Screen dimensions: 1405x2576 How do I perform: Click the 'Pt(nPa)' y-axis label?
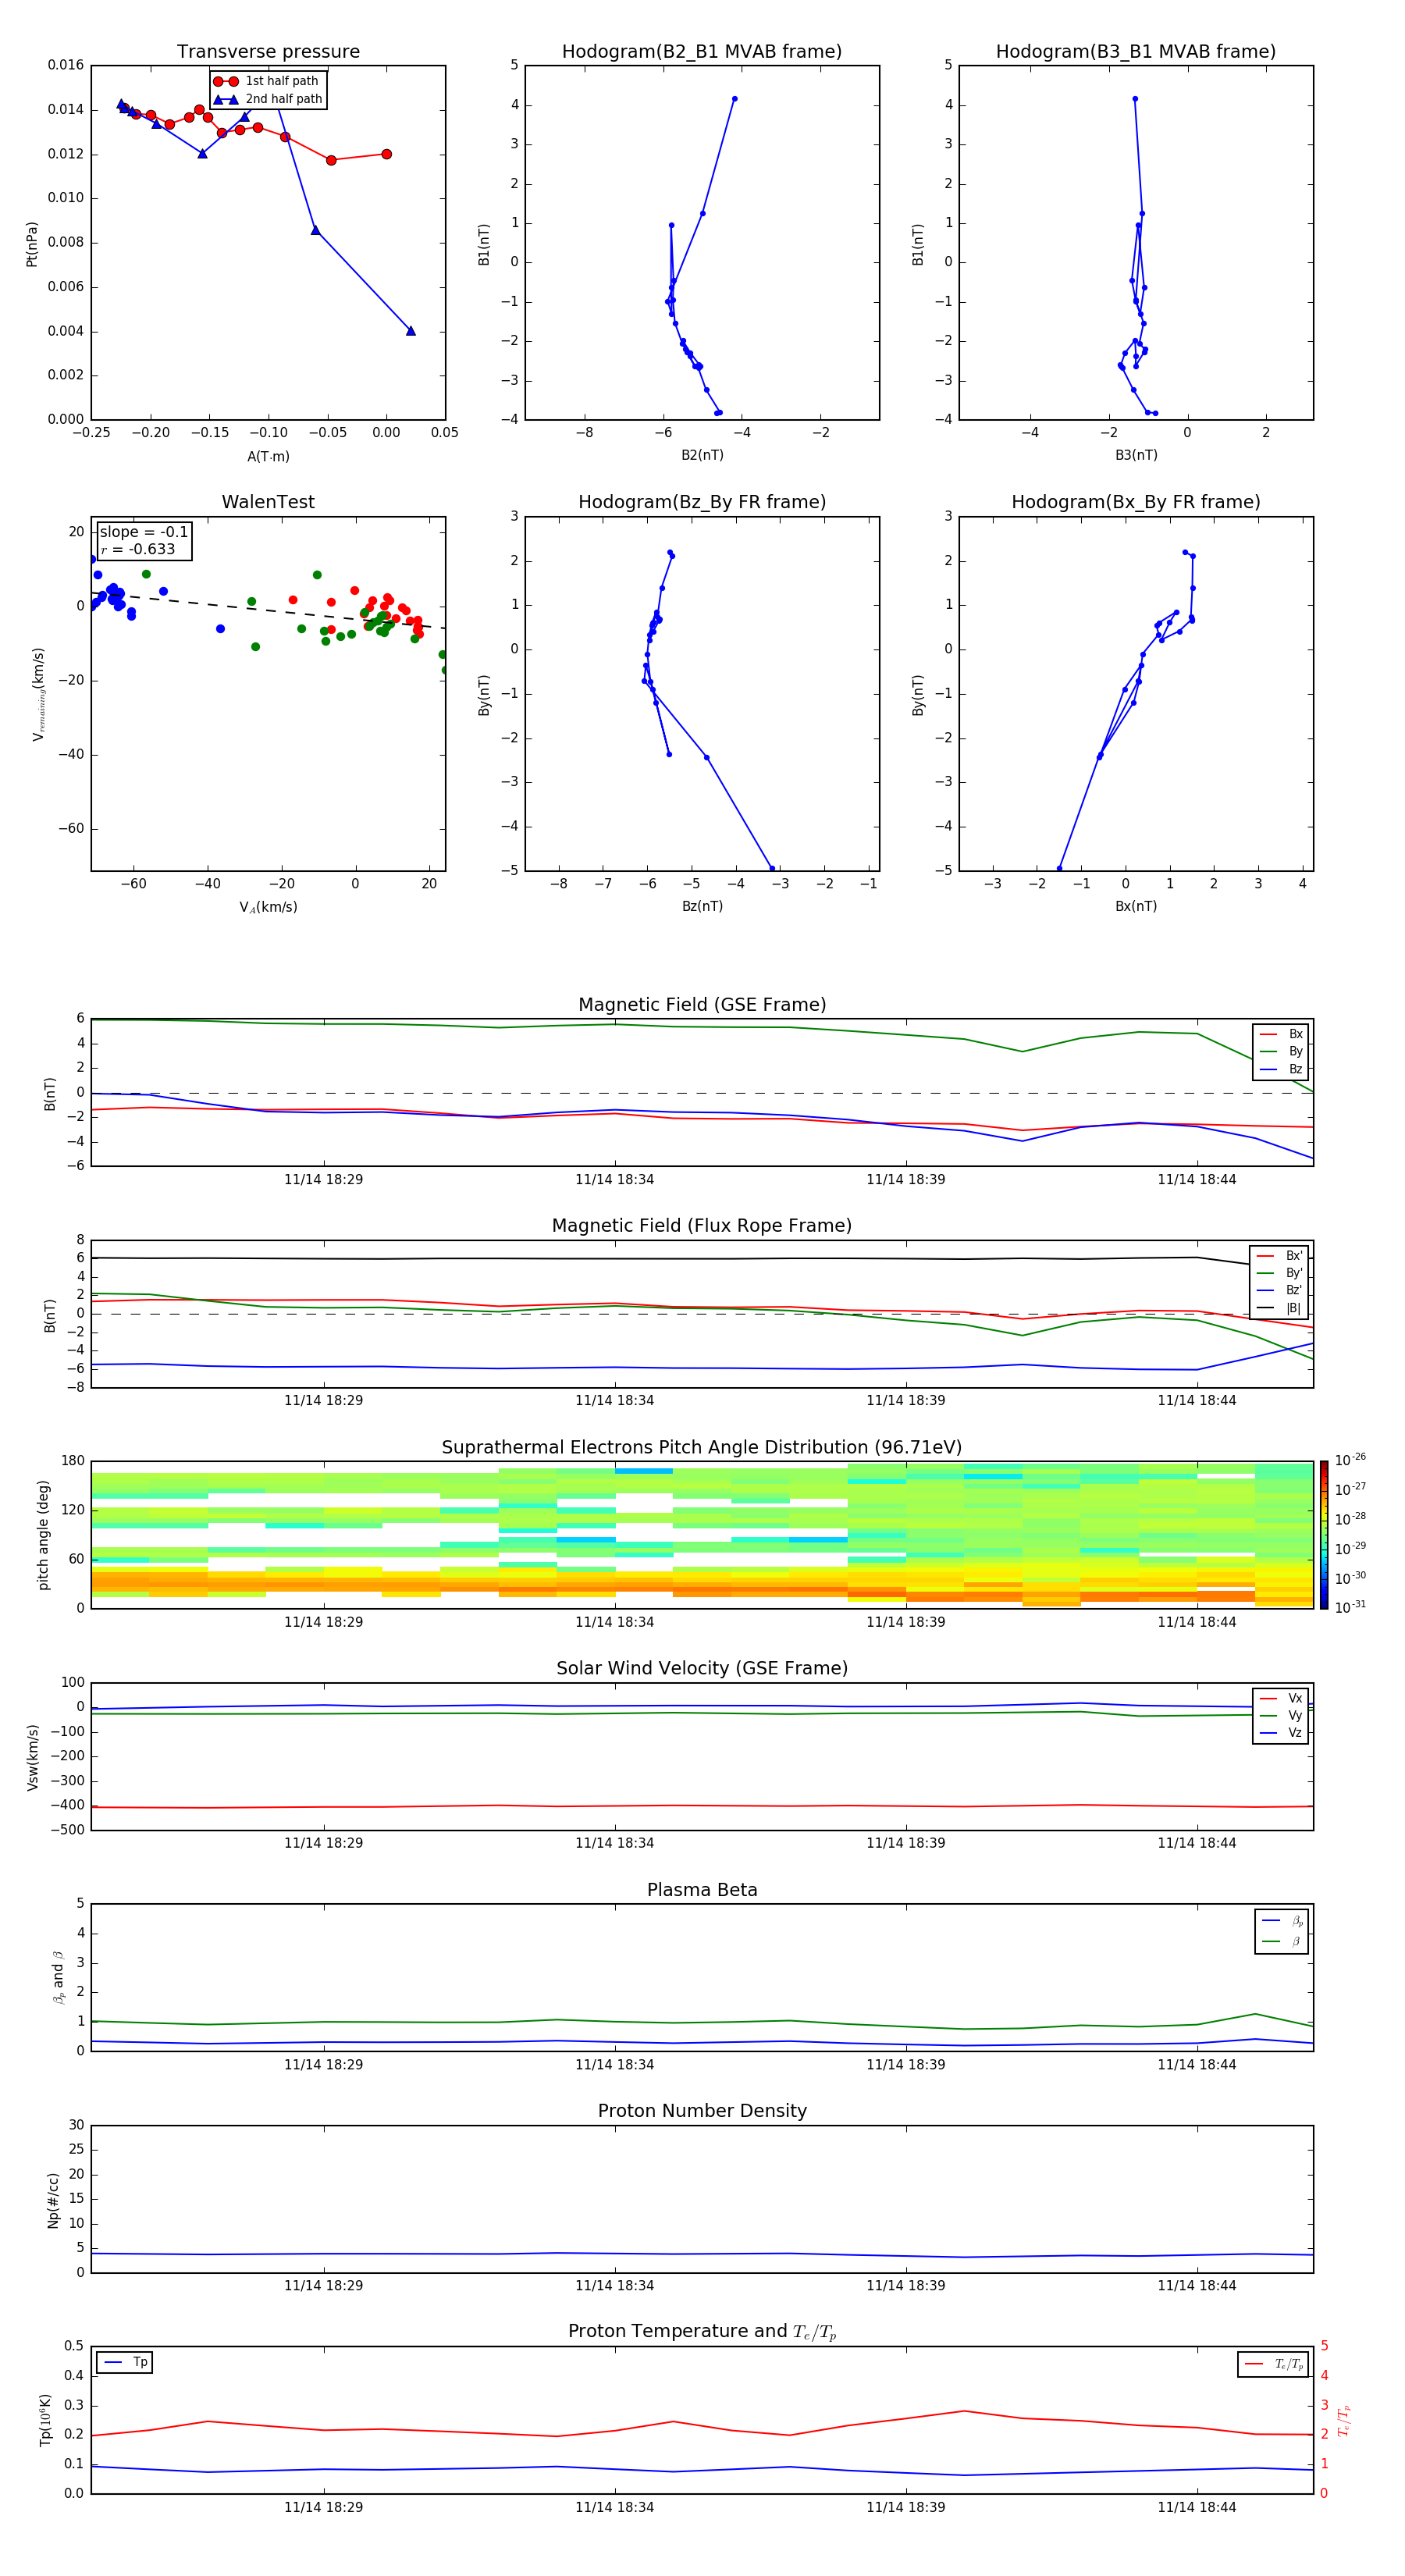point(31,243)
